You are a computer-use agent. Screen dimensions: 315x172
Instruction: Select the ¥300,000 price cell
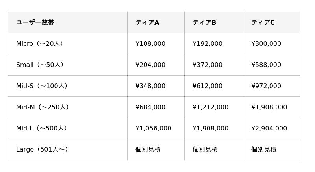pos(266,43)
